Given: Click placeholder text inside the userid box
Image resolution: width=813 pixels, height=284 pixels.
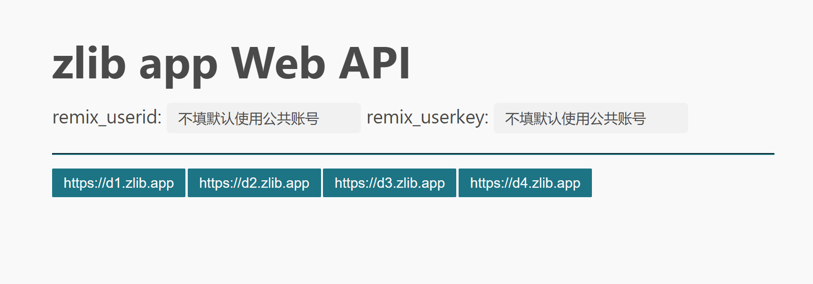Looking at the screenshot, I should pyautogui.click(x=248, y=119).
